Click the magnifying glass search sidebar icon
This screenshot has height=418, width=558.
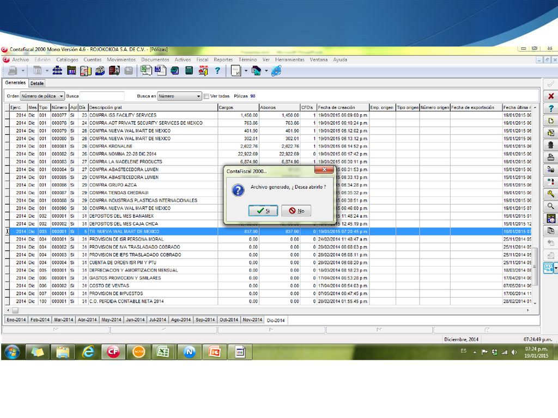coord(550,206)
